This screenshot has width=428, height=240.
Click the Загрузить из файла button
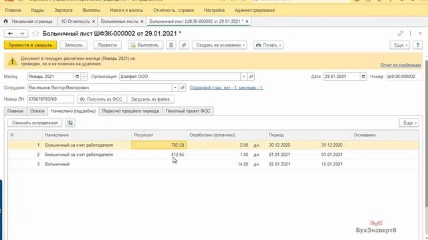click(150, 99)
